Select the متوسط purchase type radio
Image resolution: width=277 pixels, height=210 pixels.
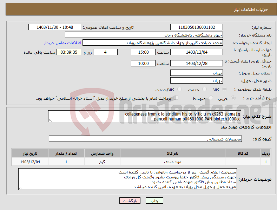[211, 98]
